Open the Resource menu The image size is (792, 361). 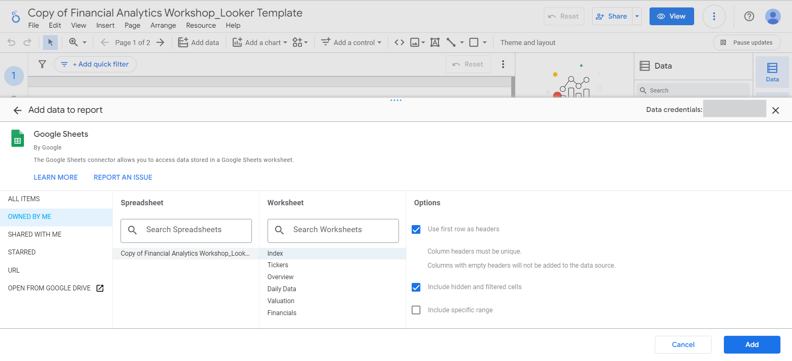201,26
